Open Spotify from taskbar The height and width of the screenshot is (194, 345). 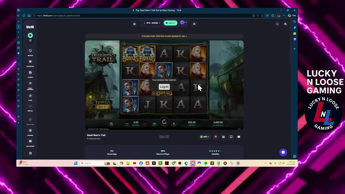[x=206, y=163]
